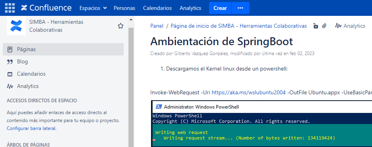Open the app switcher grid icon
The image size is (372, 147).
click(10, 8)
